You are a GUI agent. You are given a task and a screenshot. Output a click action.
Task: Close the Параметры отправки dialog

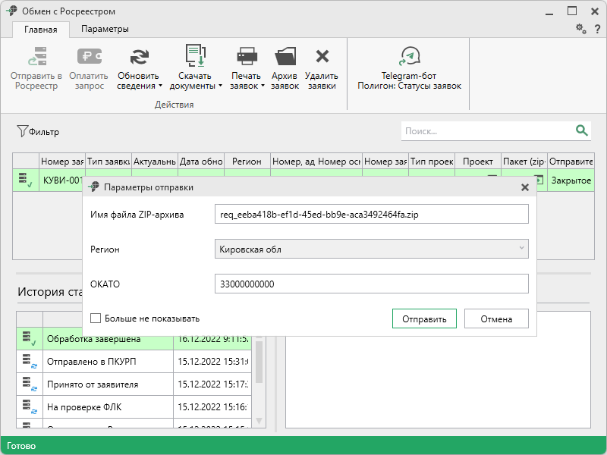coord(524,187)
